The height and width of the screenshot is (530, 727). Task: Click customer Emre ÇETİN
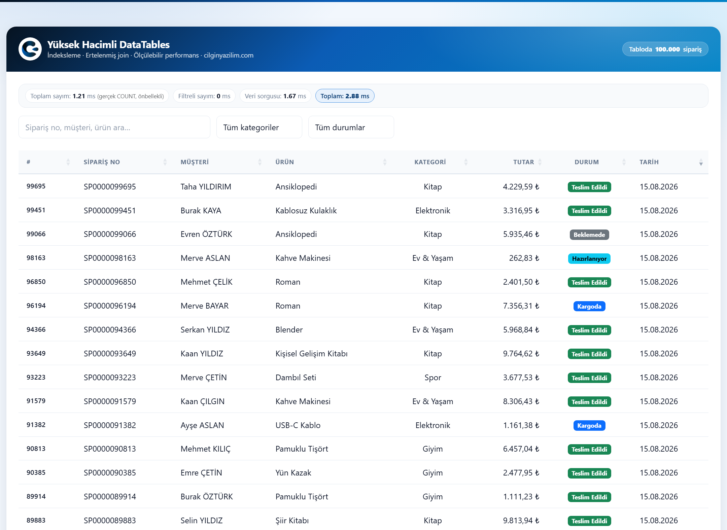click(201, 473)
